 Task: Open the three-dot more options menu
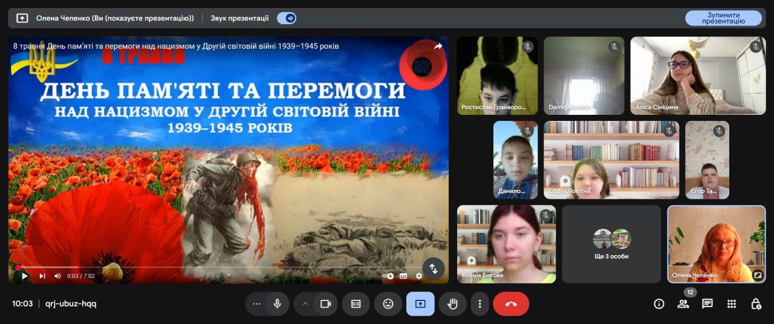click(x=480, y=304)
